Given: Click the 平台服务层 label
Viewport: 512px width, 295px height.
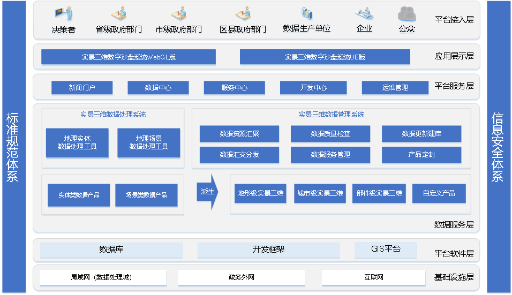Looking at the screenshot, I should (x=454, y=86).
